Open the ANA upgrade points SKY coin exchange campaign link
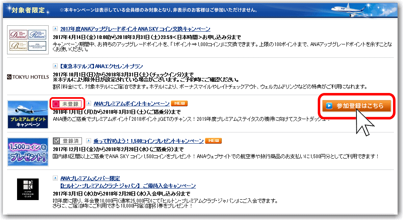Screen dimensions: 403x220 (x=135, y=29)
